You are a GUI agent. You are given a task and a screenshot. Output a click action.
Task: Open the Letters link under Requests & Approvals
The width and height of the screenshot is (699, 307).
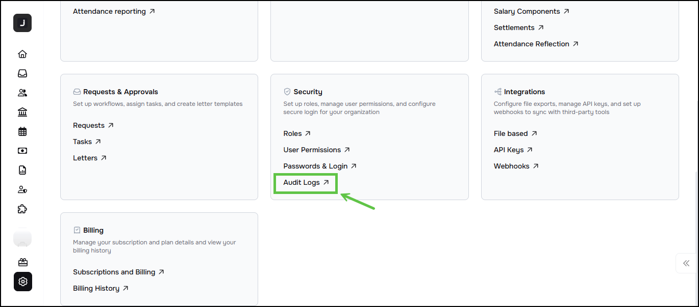86,158
